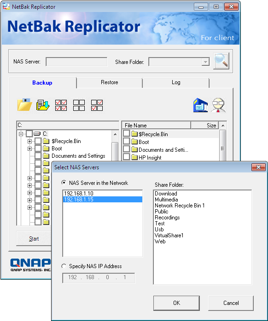This screenshot has height=321, width=268.
Task: Select server 192.168.1.10
Action: click(103, 194)
